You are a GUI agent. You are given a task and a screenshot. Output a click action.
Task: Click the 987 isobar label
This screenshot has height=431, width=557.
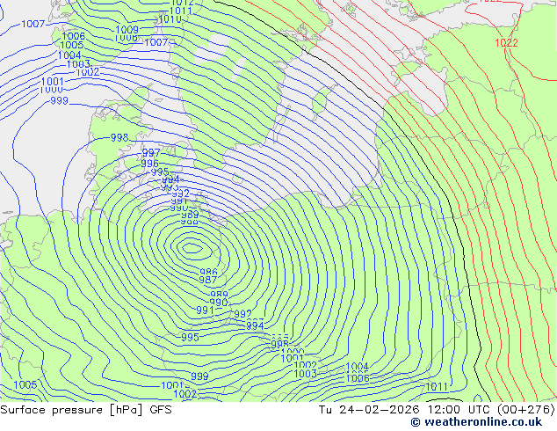(x=208, y=280)
